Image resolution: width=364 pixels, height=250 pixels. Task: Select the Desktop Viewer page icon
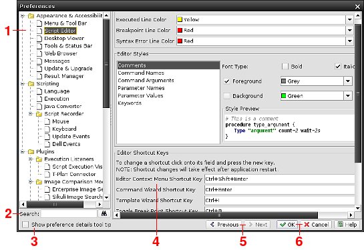point(39,39)
